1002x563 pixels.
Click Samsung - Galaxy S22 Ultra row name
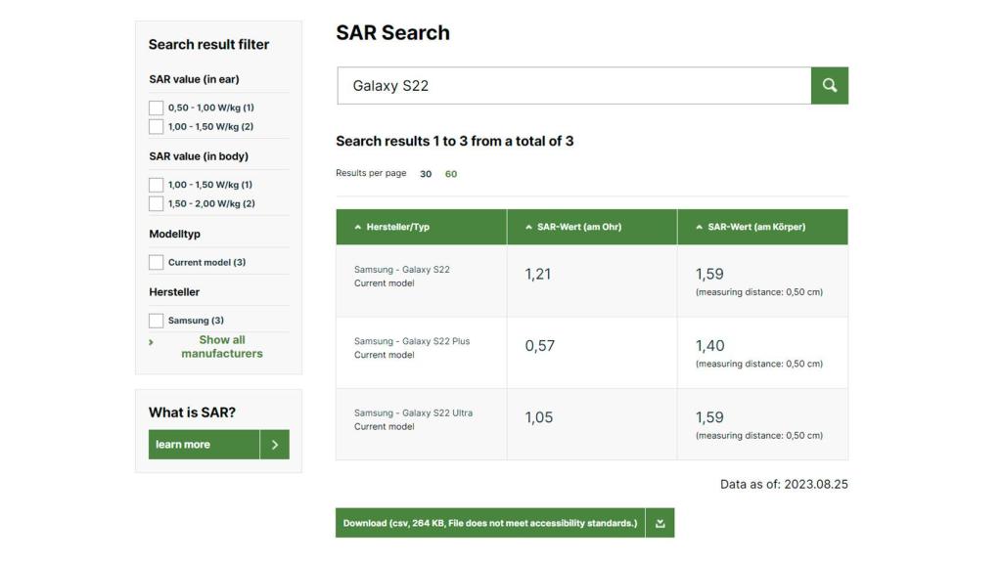pos(414,413)
